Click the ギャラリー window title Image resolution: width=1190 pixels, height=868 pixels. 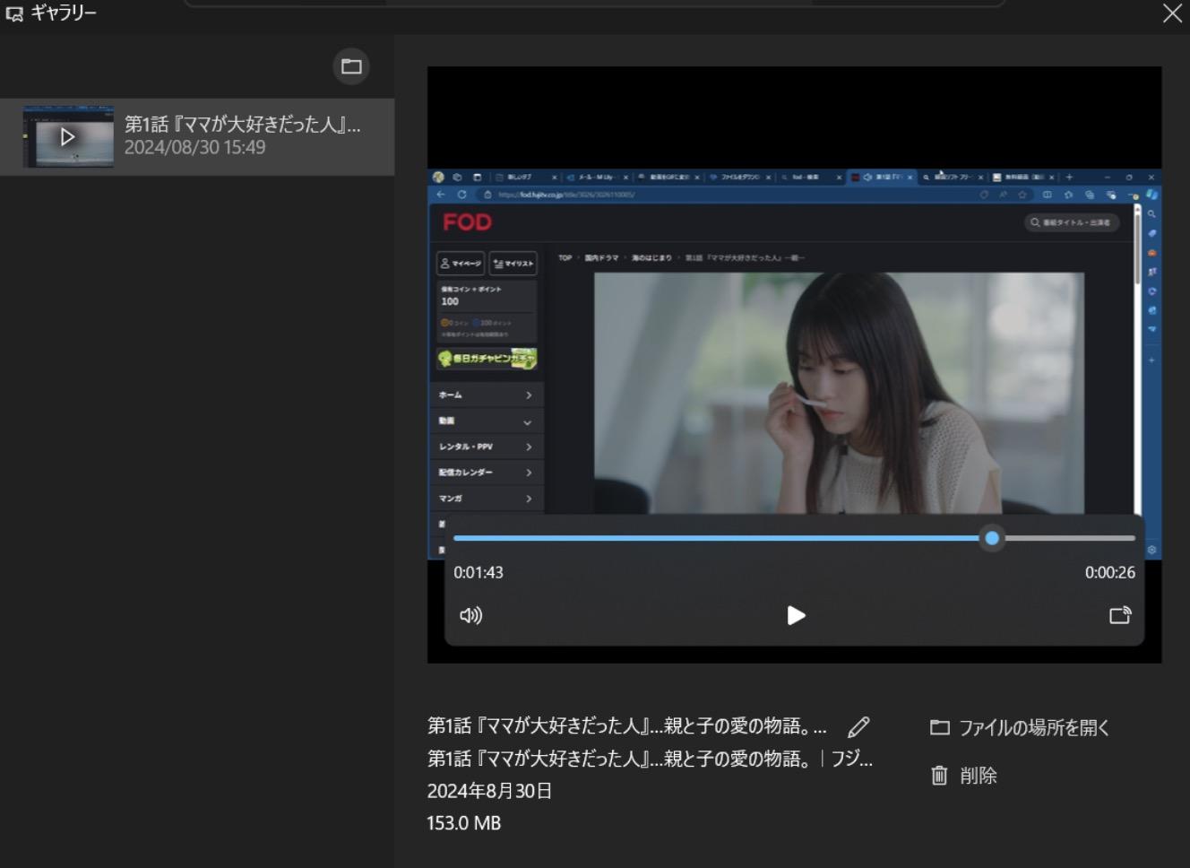pyautogui.click(x=64, y=13)
